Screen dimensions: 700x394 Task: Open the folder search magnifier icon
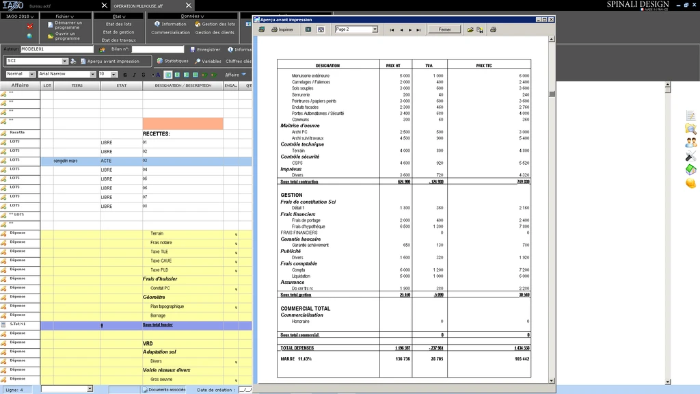pos(690,129)
